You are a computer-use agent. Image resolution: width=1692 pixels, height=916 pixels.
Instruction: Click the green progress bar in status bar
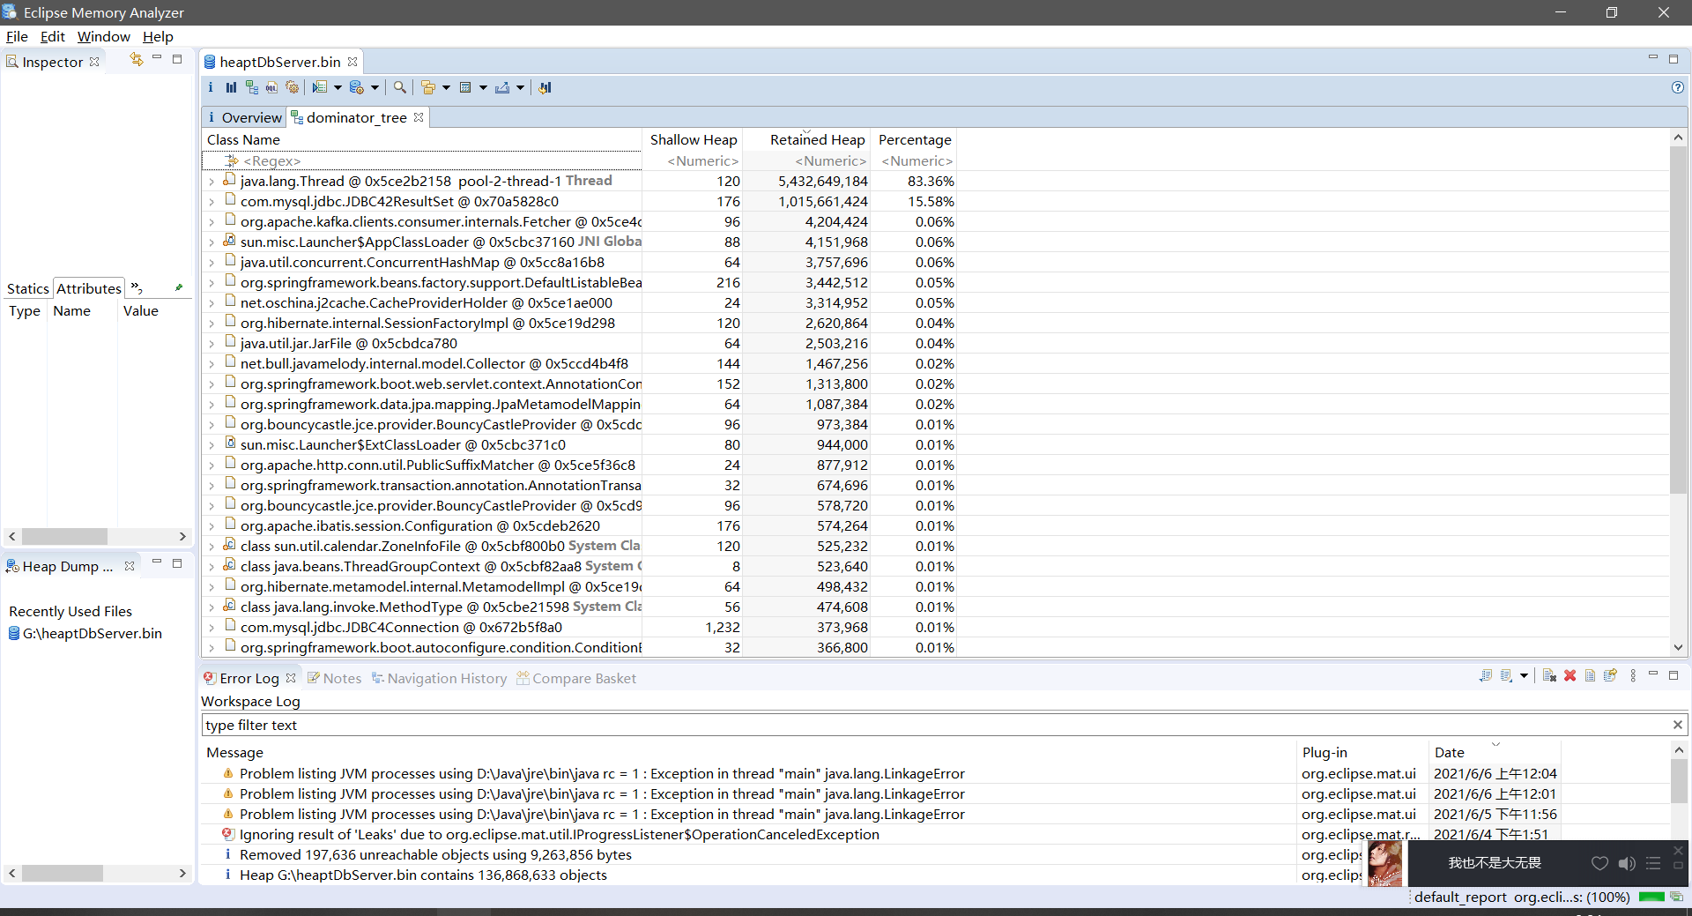[x=1651, y=897]
